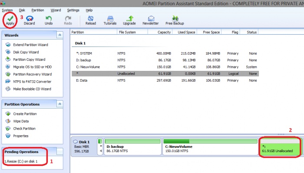
Task: Open the Disk menu
Action: [x=22, y=10]
